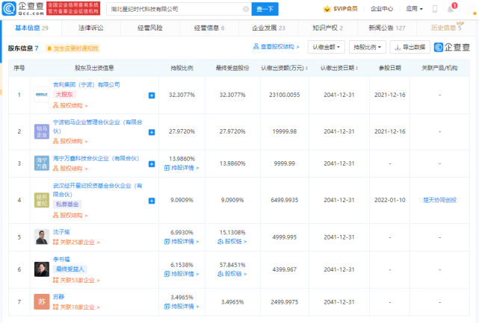Open 沈子瑜 shareholder link
Screen dimensions: 479x323
[x=61, y=232]
